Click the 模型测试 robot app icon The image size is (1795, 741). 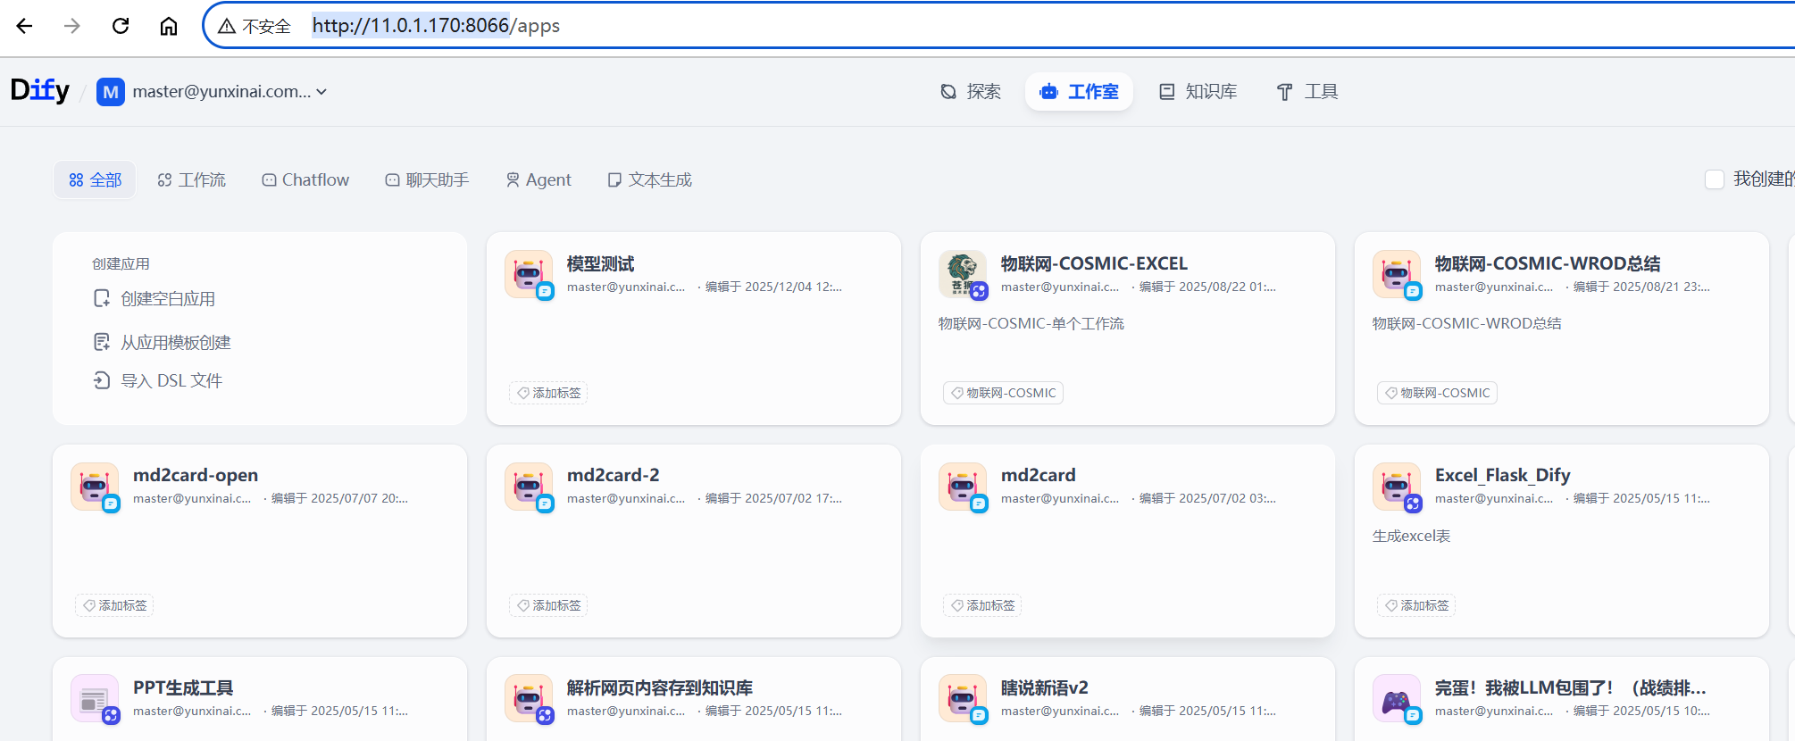(x=528, y=274)
